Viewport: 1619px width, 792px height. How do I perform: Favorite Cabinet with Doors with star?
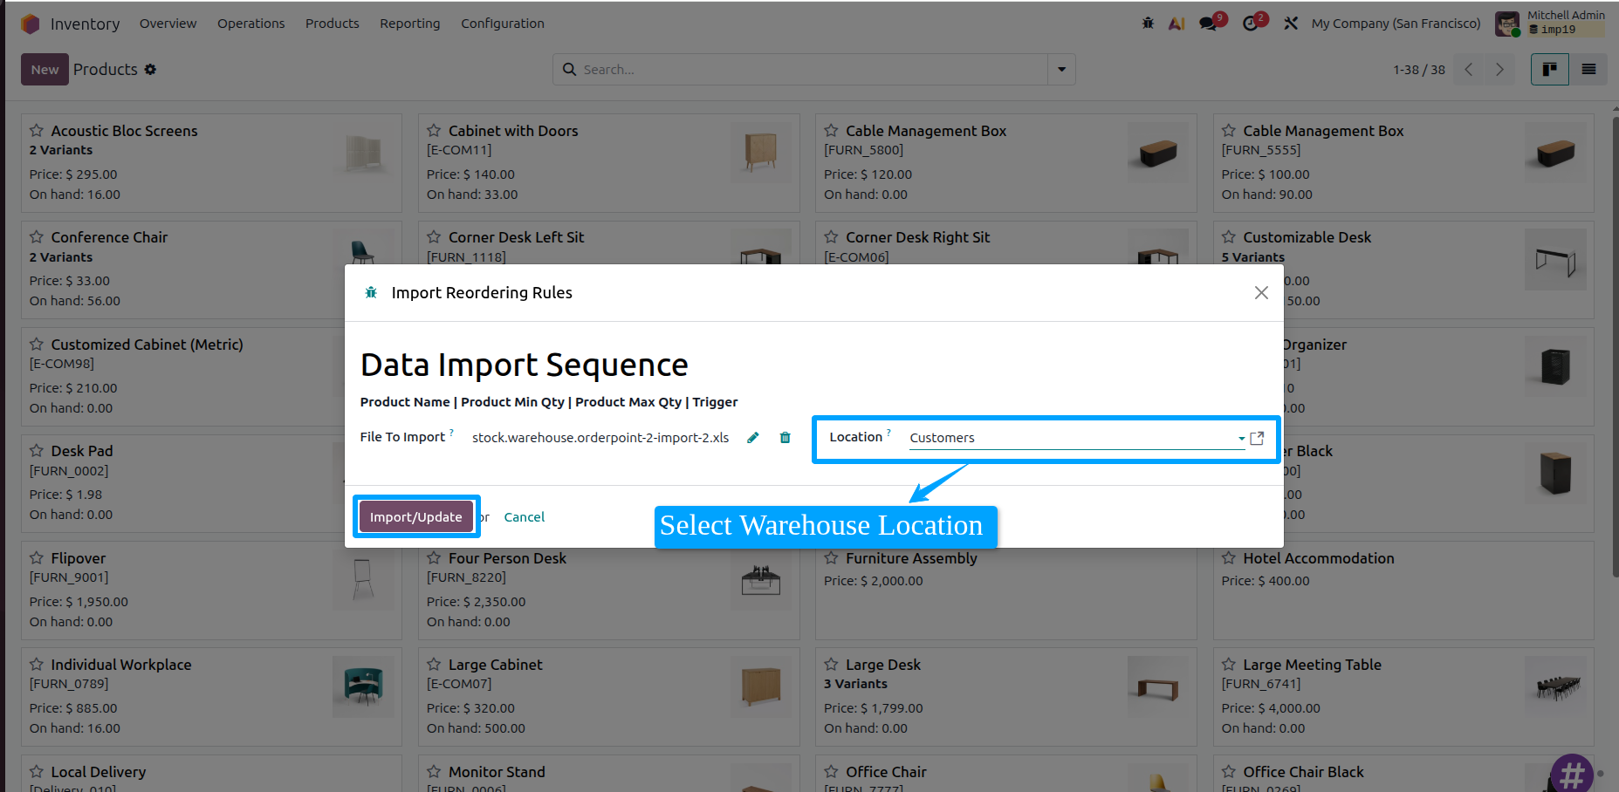pyautogui.click(x=434, y=131)
